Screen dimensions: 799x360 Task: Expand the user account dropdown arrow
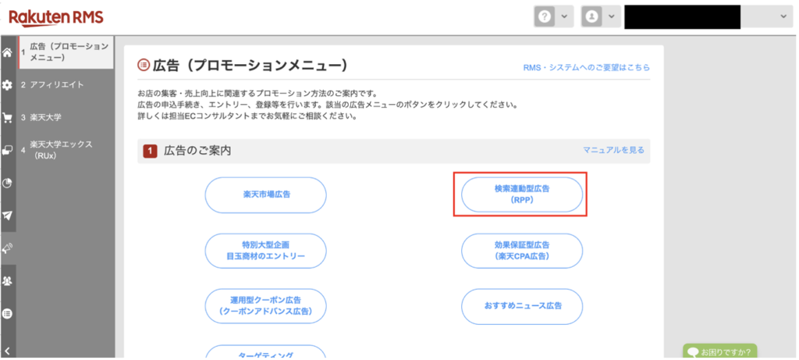click(611, 16)
